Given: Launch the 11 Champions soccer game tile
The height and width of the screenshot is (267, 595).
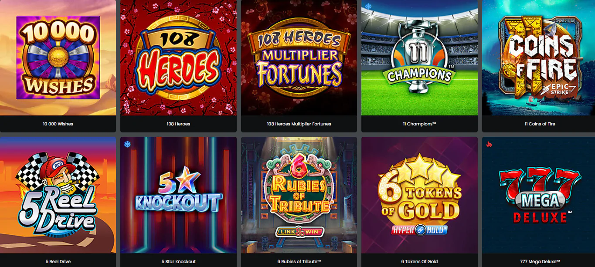Looking at the screenshot, I should click(x=419, y=57).
